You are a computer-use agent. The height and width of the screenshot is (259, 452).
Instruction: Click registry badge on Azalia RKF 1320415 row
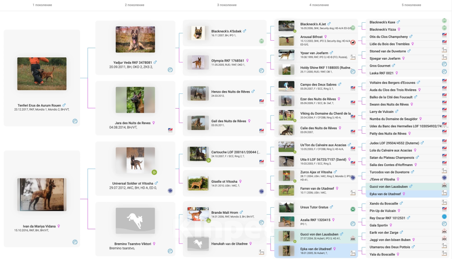coord(353,223)
